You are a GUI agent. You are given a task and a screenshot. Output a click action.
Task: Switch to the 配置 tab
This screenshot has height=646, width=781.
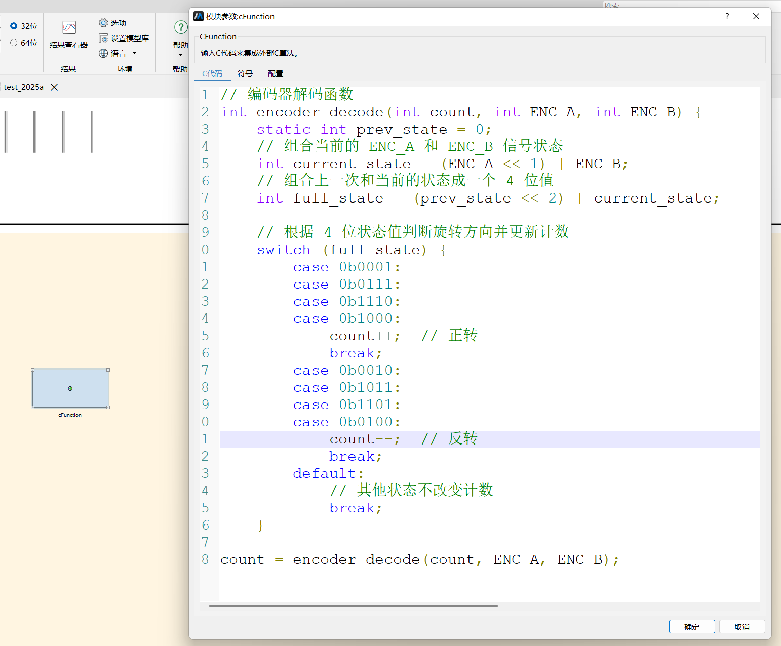tap(276, 74)
